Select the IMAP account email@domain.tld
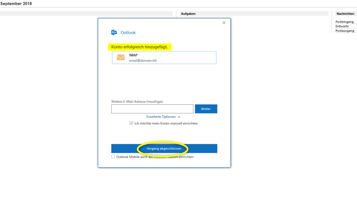The image size is (357, 201). [164, 58]
